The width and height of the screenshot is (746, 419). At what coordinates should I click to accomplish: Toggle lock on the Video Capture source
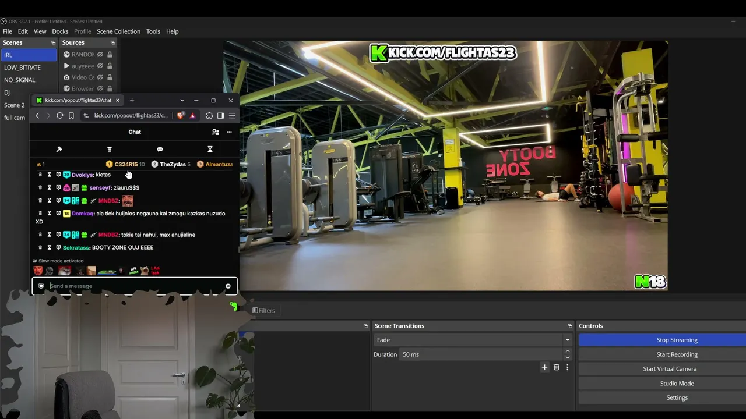click(110, 77)
